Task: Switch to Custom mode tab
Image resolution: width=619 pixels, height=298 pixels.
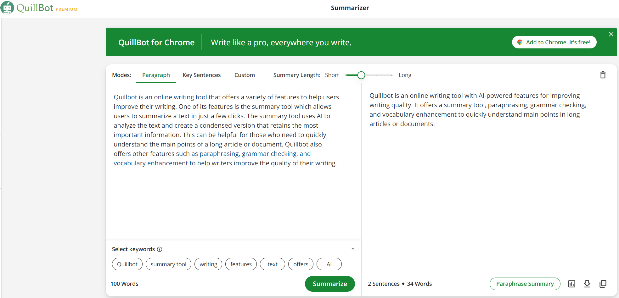Action: click(245, 75)
